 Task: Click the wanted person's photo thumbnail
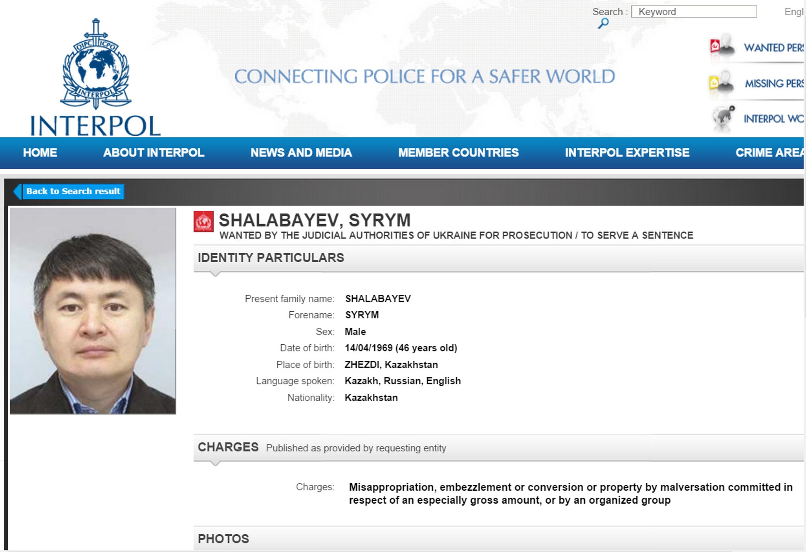pos(93,311)
